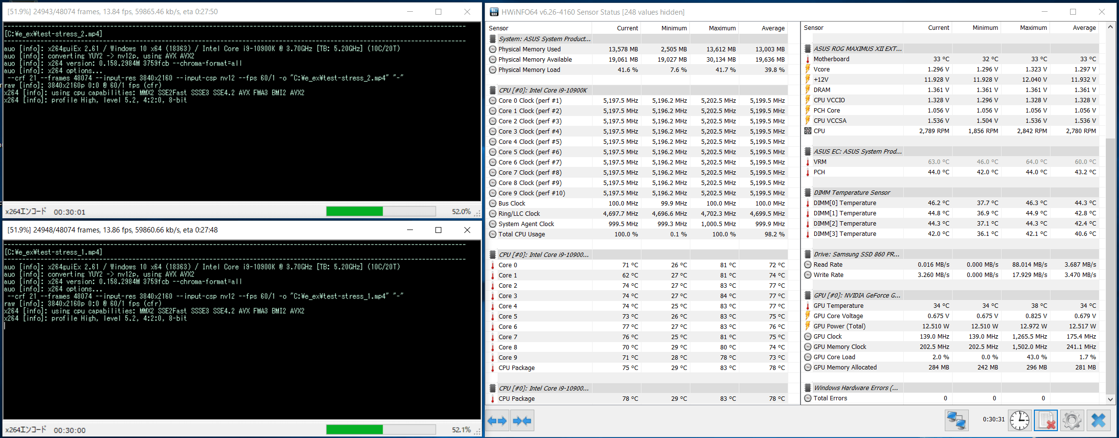Select the Write Rate row

[x=951, y=275]
